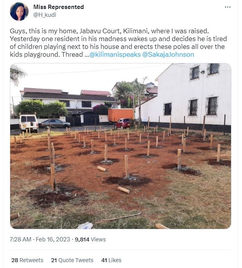Image resolution: width=242 pixels, height=268 pixels.
Task: Click the 7:28 AM Feb 16 timestamp
Action: (x=39, y=239)
